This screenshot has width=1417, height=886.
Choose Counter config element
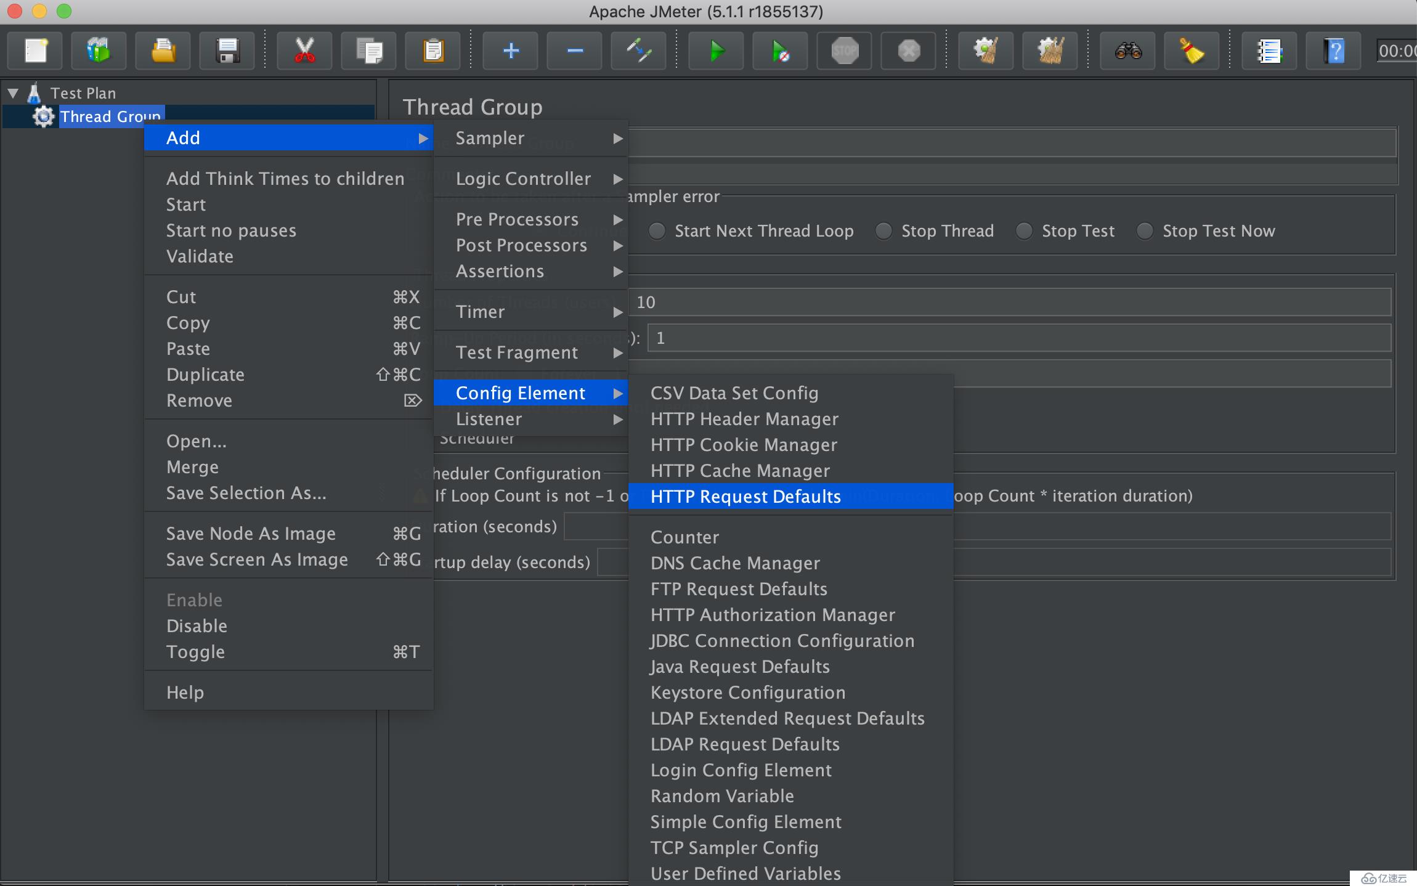(x=791, y=537)
